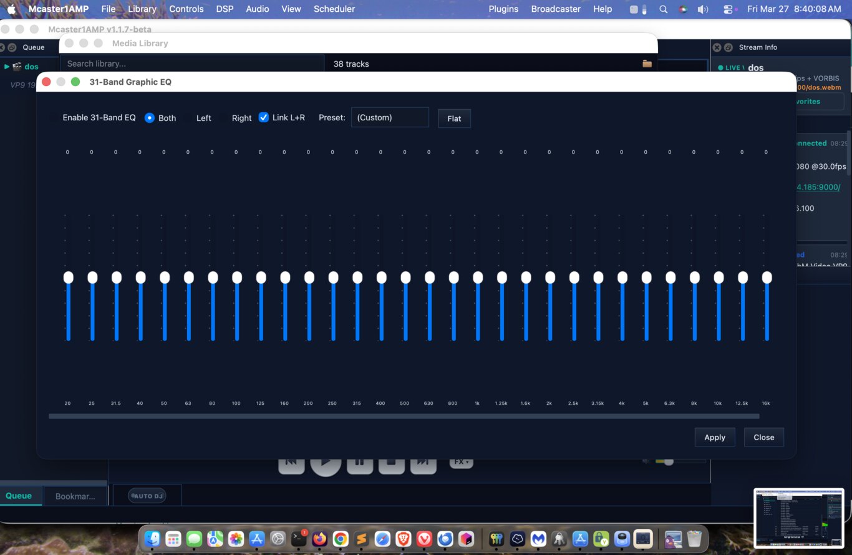Open the DSP menu
Viewport: 852px width, 555px height.
tap(225, 9)
